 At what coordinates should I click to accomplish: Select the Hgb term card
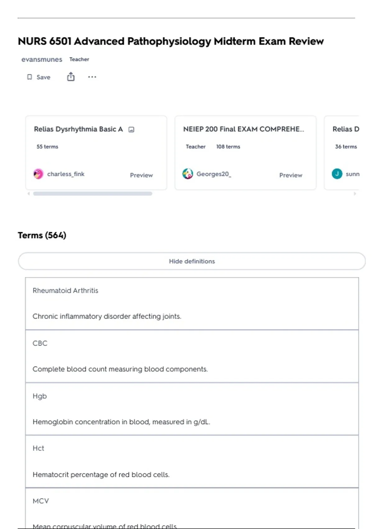[192, 409]
